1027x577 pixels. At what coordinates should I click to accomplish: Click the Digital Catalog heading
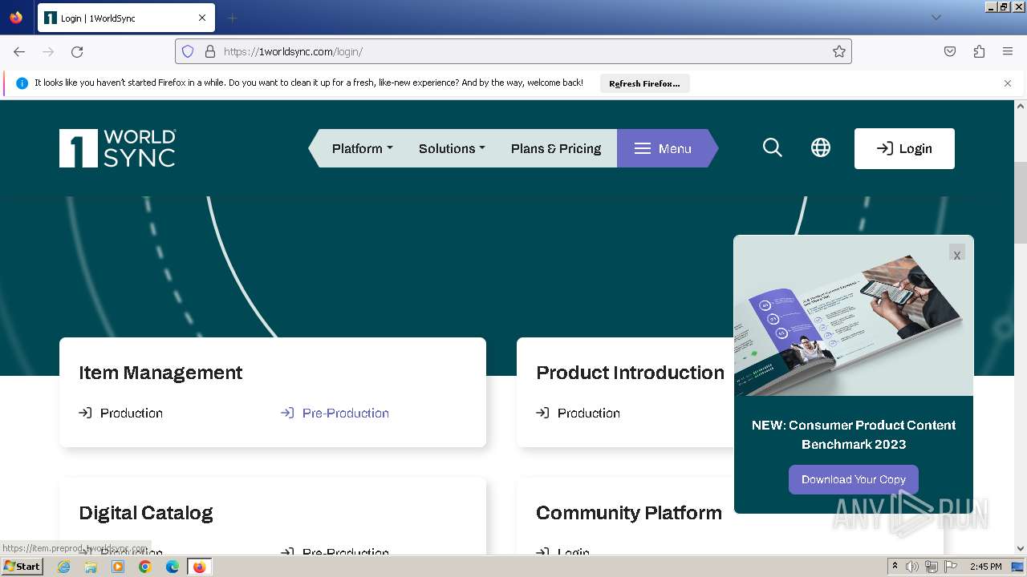(146, 513)
